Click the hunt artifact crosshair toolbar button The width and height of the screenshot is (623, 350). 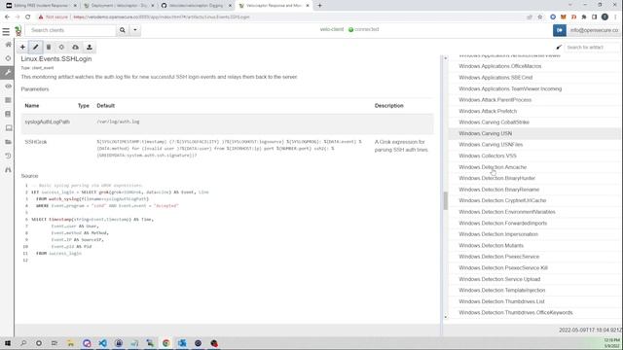point(61,48)
